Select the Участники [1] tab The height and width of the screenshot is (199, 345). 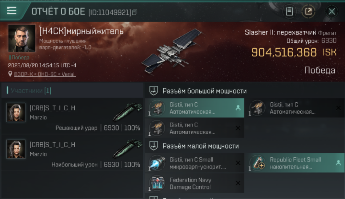pyautogui.click(x=31, y=91)
